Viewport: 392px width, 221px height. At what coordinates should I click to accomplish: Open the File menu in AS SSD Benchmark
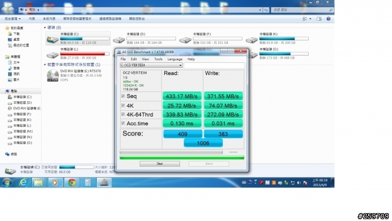pyautogui.click(x=123, y=59)
